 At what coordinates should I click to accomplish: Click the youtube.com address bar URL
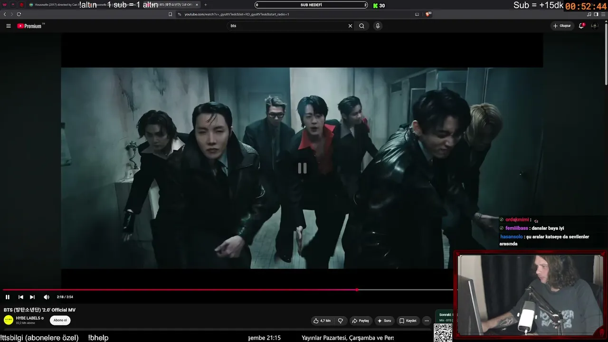(x=237, y=14)
